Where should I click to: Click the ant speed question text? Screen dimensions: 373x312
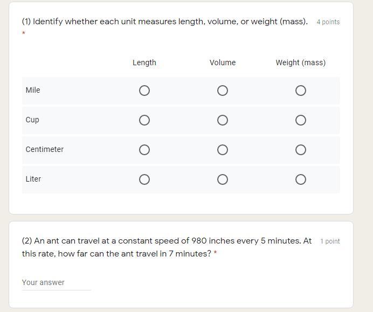(x=167, y=247)
